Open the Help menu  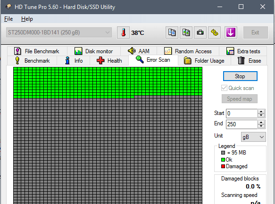pyautogui.click(x=27, y=19)
